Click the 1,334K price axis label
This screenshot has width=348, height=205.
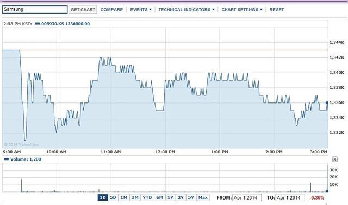click(x=337, y=118)
